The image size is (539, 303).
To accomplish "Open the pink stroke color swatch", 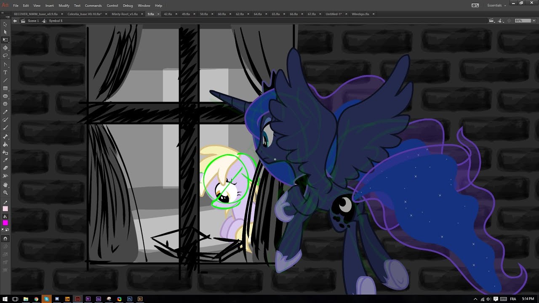I will click(5, 209).
